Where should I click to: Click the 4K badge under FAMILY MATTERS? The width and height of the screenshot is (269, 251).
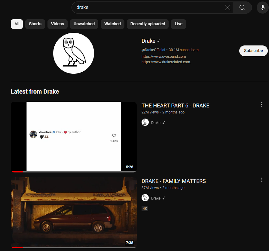click(x=145, y=208)
